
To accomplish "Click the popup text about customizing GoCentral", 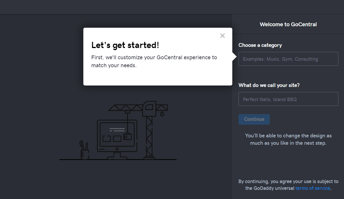I will (x=154, y=61).
